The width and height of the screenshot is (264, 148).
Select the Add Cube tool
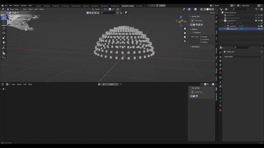pyautogui.click(x=4, y=58)
